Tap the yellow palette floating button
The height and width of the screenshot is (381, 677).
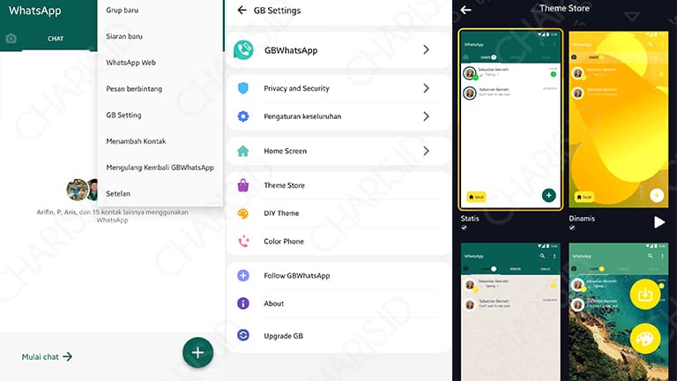[x=645, y=339]
